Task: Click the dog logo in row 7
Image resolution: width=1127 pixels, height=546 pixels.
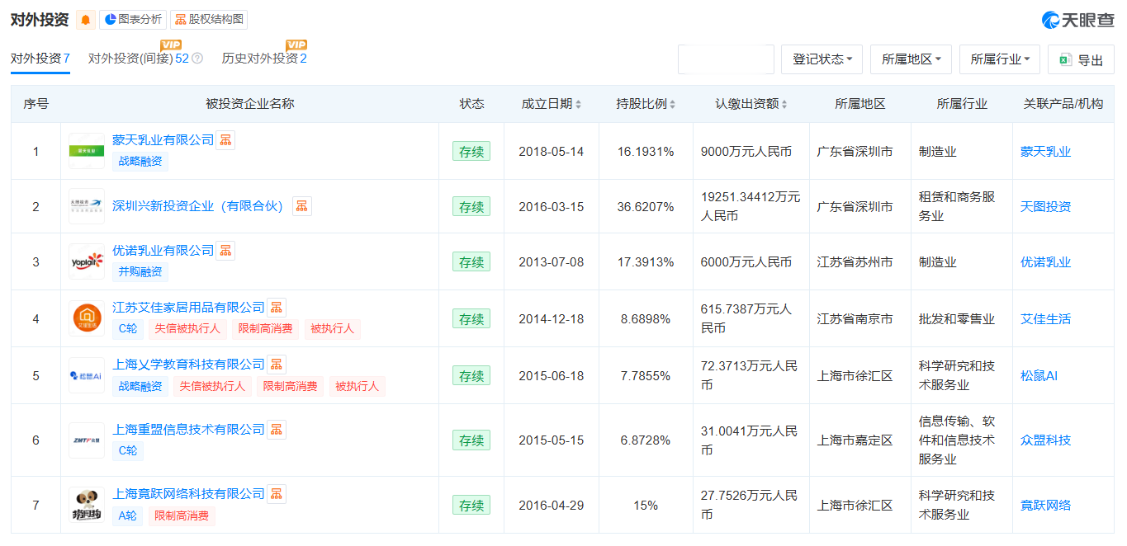Action: point(87,505)
